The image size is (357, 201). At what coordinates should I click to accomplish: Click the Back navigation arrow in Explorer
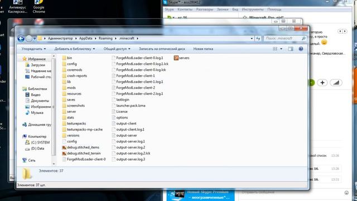(21, 39)
